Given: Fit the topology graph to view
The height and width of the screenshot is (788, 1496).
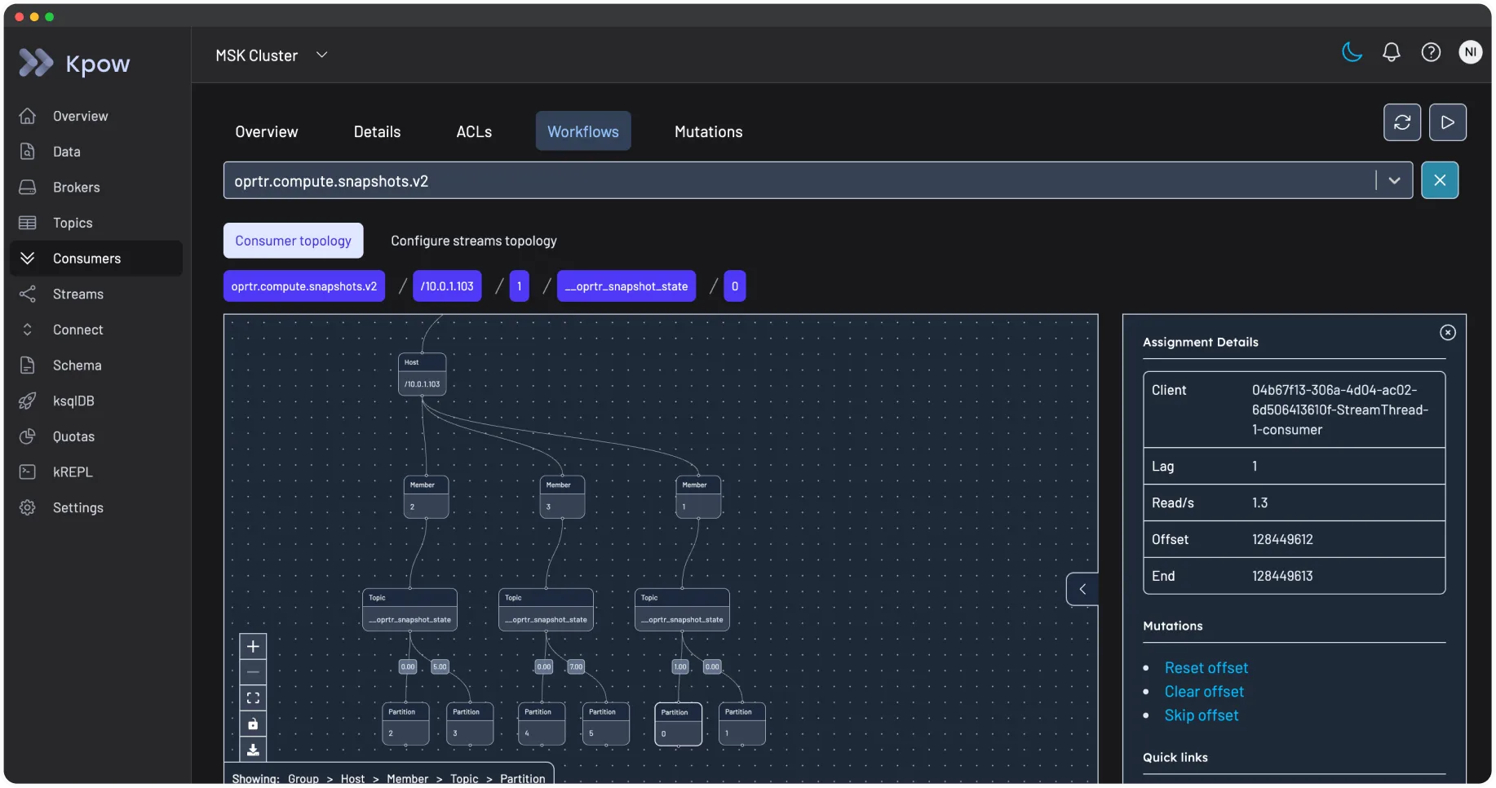Looking at the screenshot, I should [253, 698].
